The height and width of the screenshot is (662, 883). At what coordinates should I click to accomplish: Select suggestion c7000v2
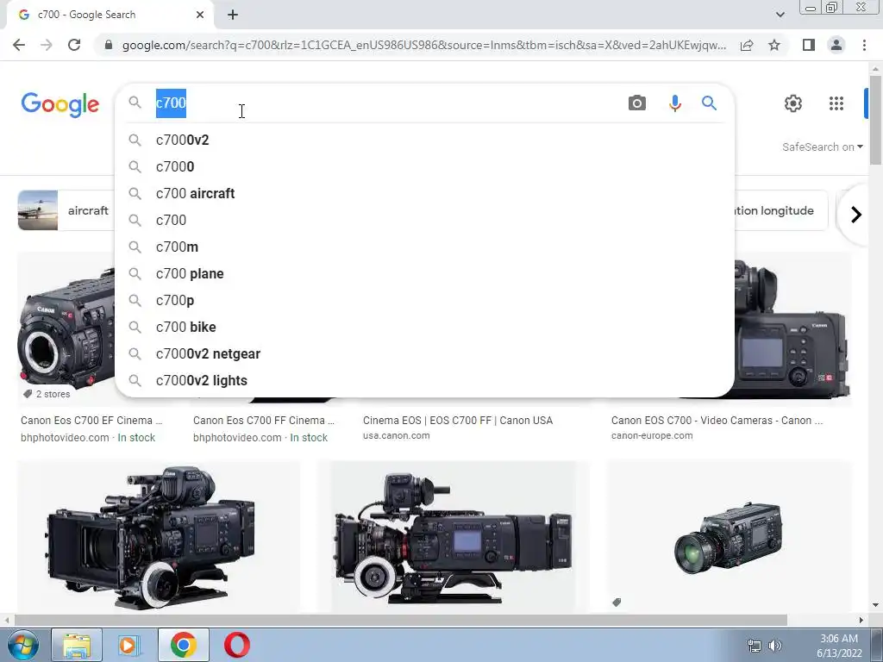click(x=424, y=141)
